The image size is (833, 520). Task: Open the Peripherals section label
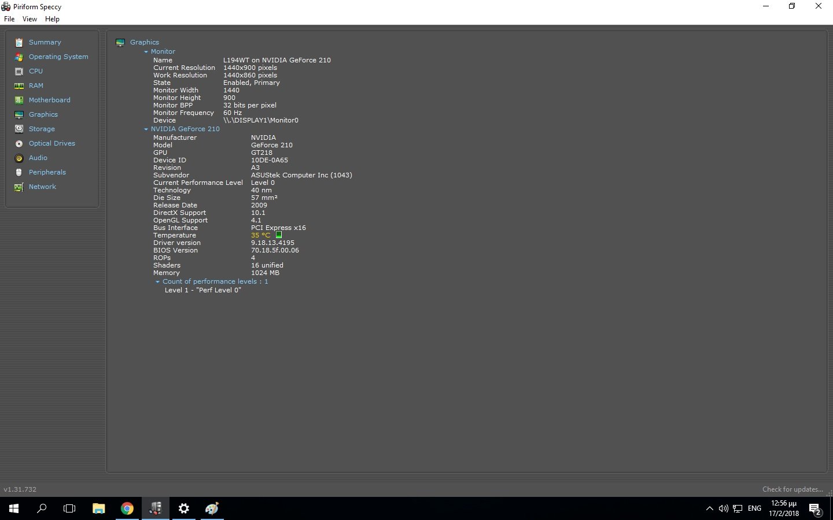47,172
